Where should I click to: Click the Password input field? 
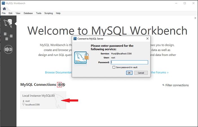[x=129, y=62]
